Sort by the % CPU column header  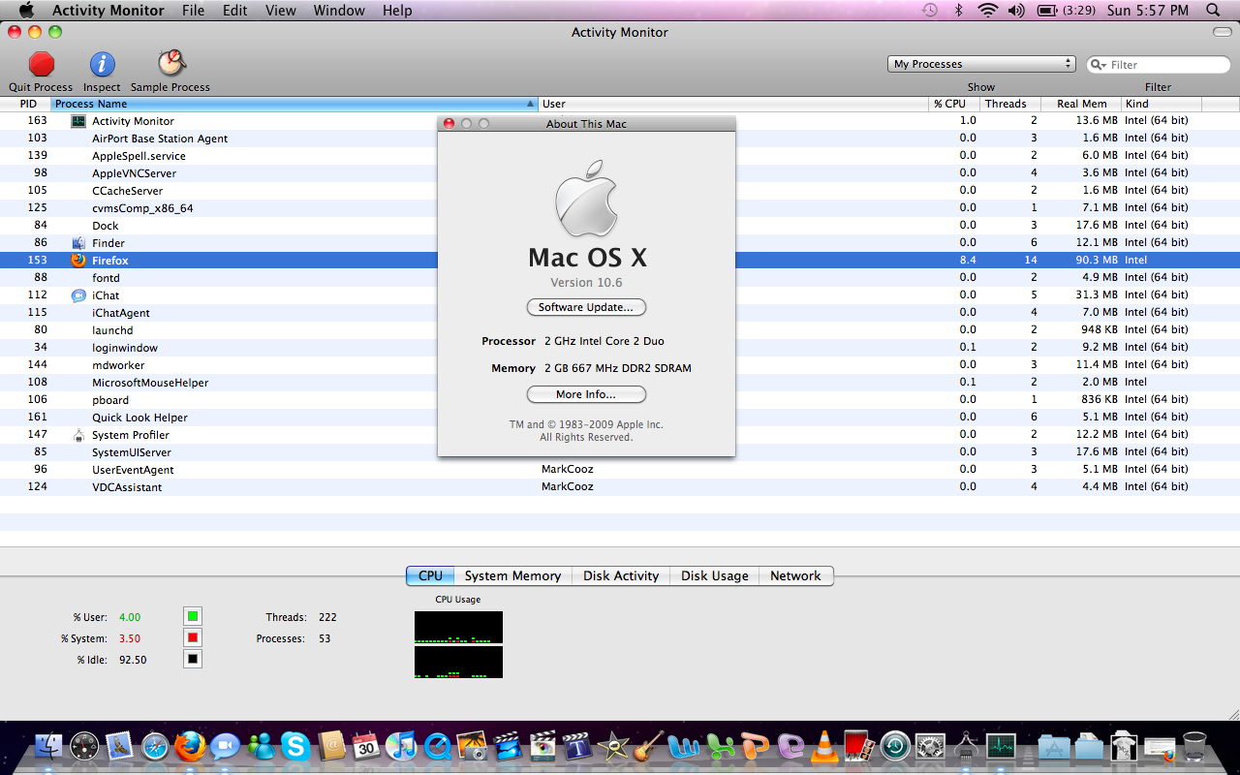(953, 104)
